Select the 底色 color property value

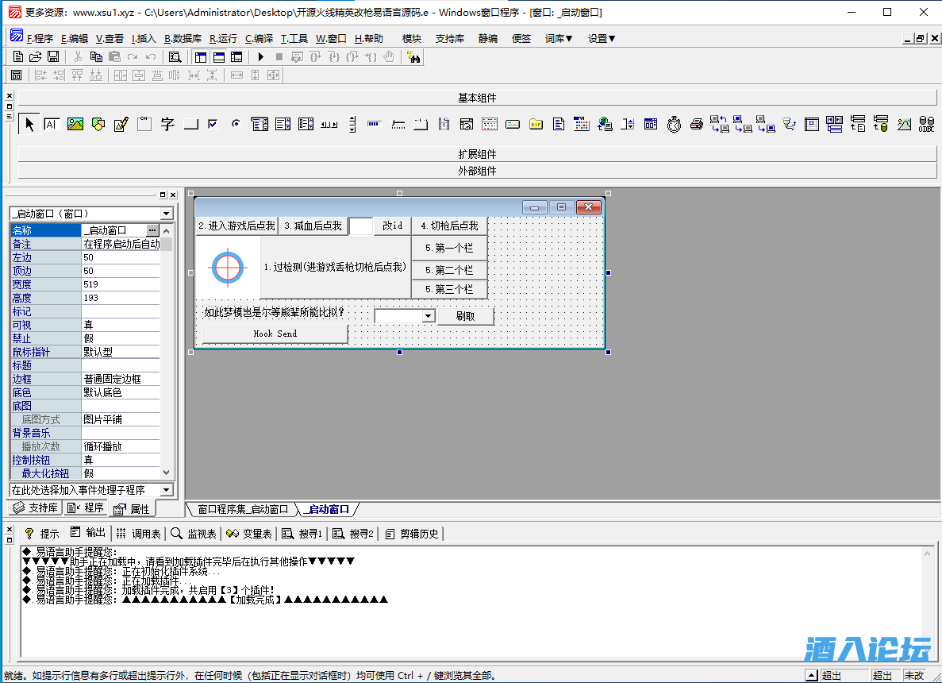coord(121,392)
